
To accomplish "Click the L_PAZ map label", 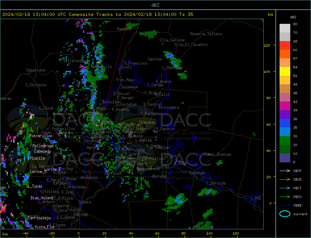I will pos(256,198).
